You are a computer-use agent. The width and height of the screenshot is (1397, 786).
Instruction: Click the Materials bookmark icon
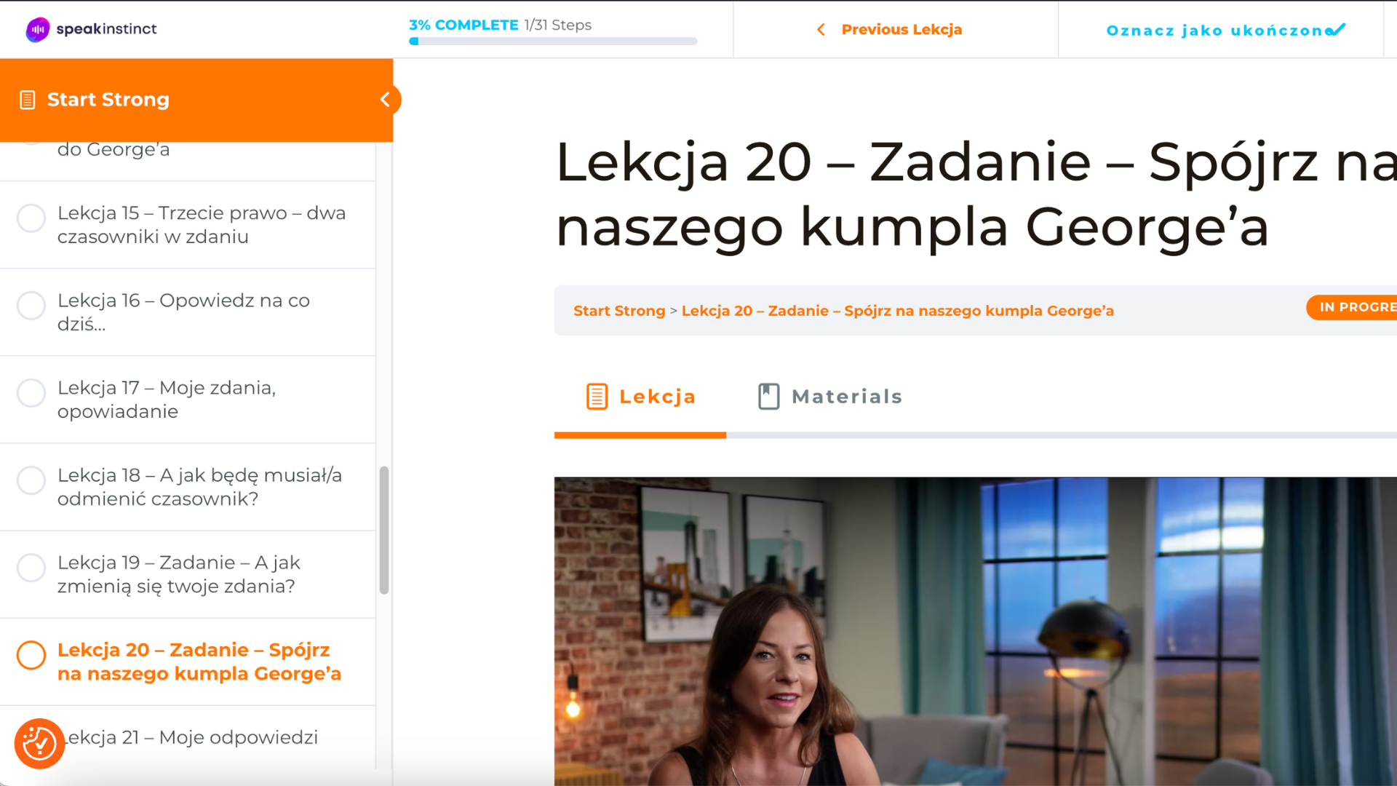[x=768, y=397]
